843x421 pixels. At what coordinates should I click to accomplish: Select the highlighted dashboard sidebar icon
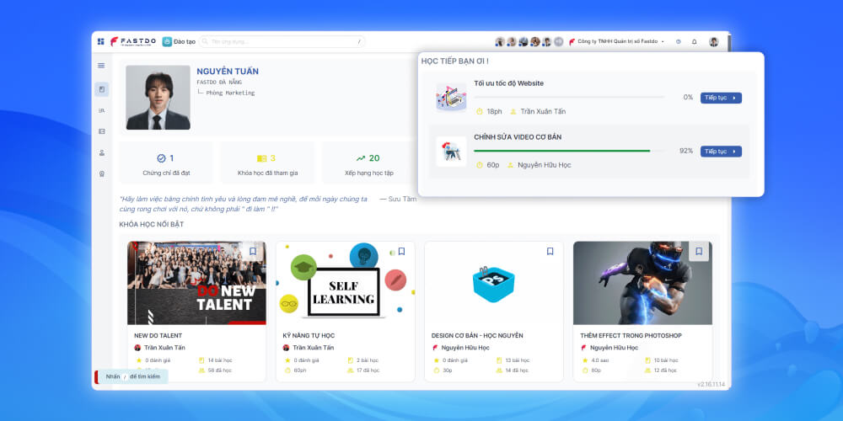(x=102, y=89)
